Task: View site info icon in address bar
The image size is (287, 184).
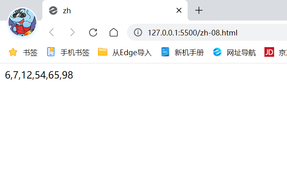Action: pos(138,33)
